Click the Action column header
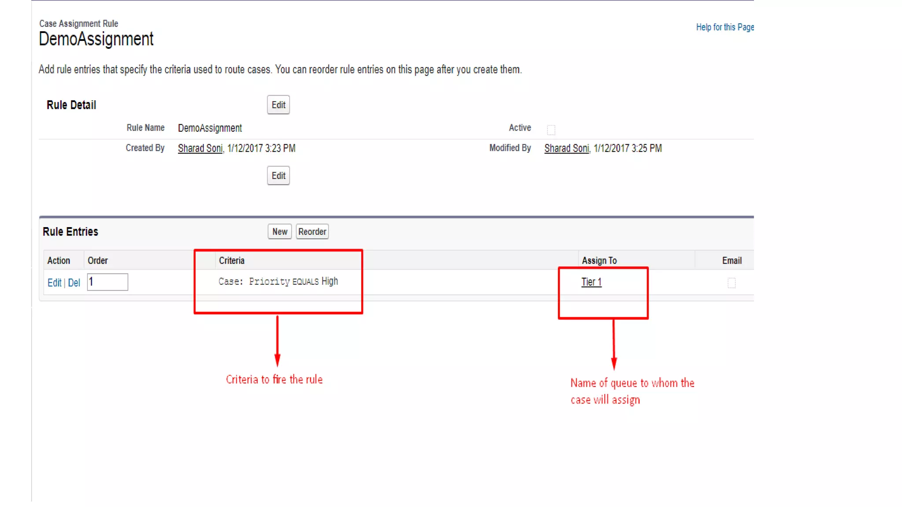The height and width of the screenshot is (507, 902). (x=59, y=261)
